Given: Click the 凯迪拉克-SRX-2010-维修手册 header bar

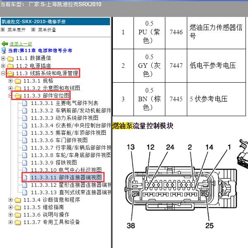Looking at the screenshot, I should coord(55,21).
